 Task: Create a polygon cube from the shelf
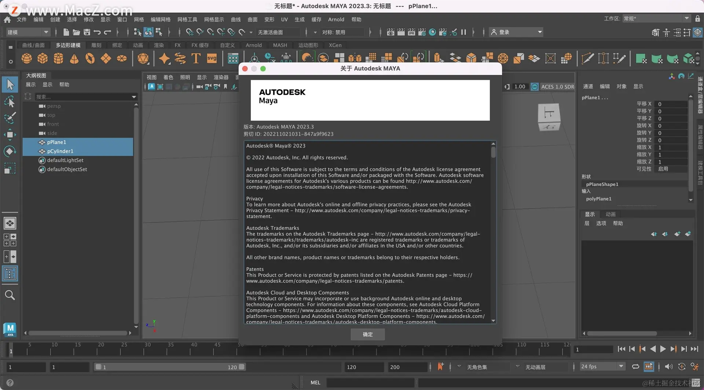tap(43, 58)
